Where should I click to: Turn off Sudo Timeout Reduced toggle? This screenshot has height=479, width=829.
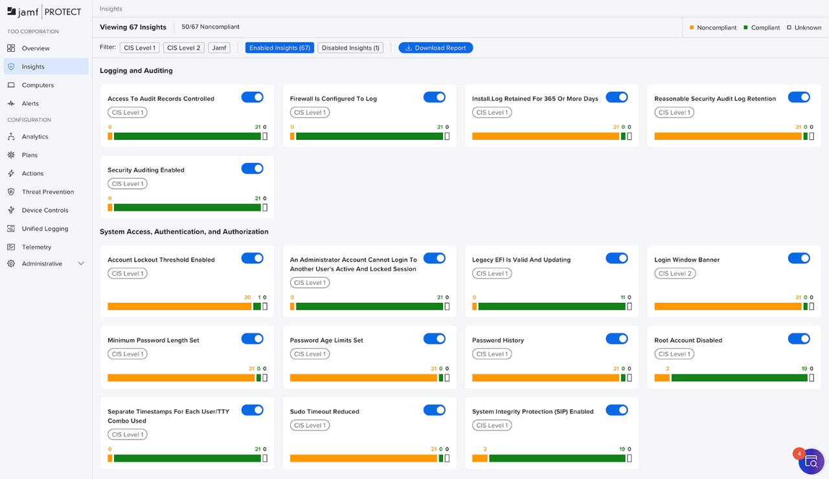pyautogui.click(x=435, y=410)
